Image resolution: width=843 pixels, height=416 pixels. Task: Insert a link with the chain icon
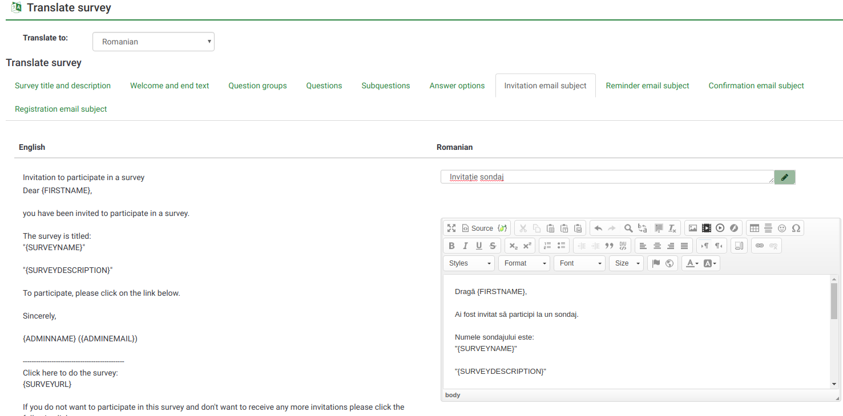click(x=760, y=246)
